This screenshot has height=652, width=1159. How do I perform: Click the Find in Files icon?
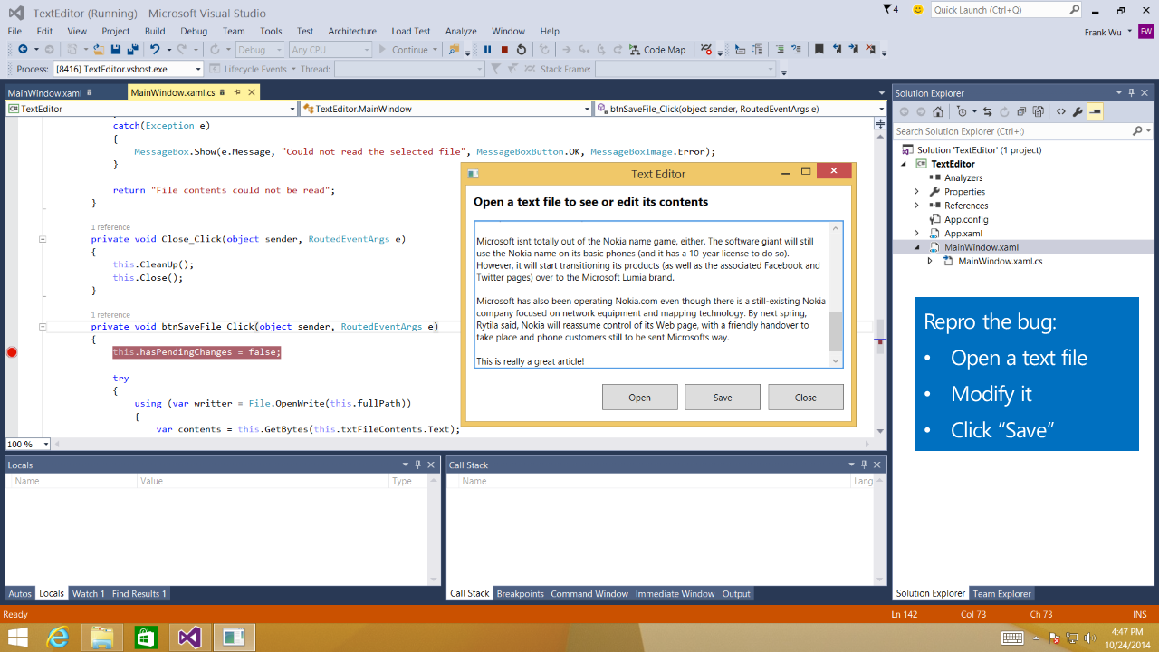pyautogui.click(x=455, y=49)
